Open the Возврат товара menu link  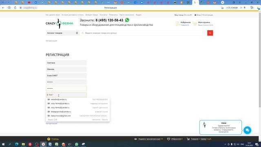tap(92, 15)
